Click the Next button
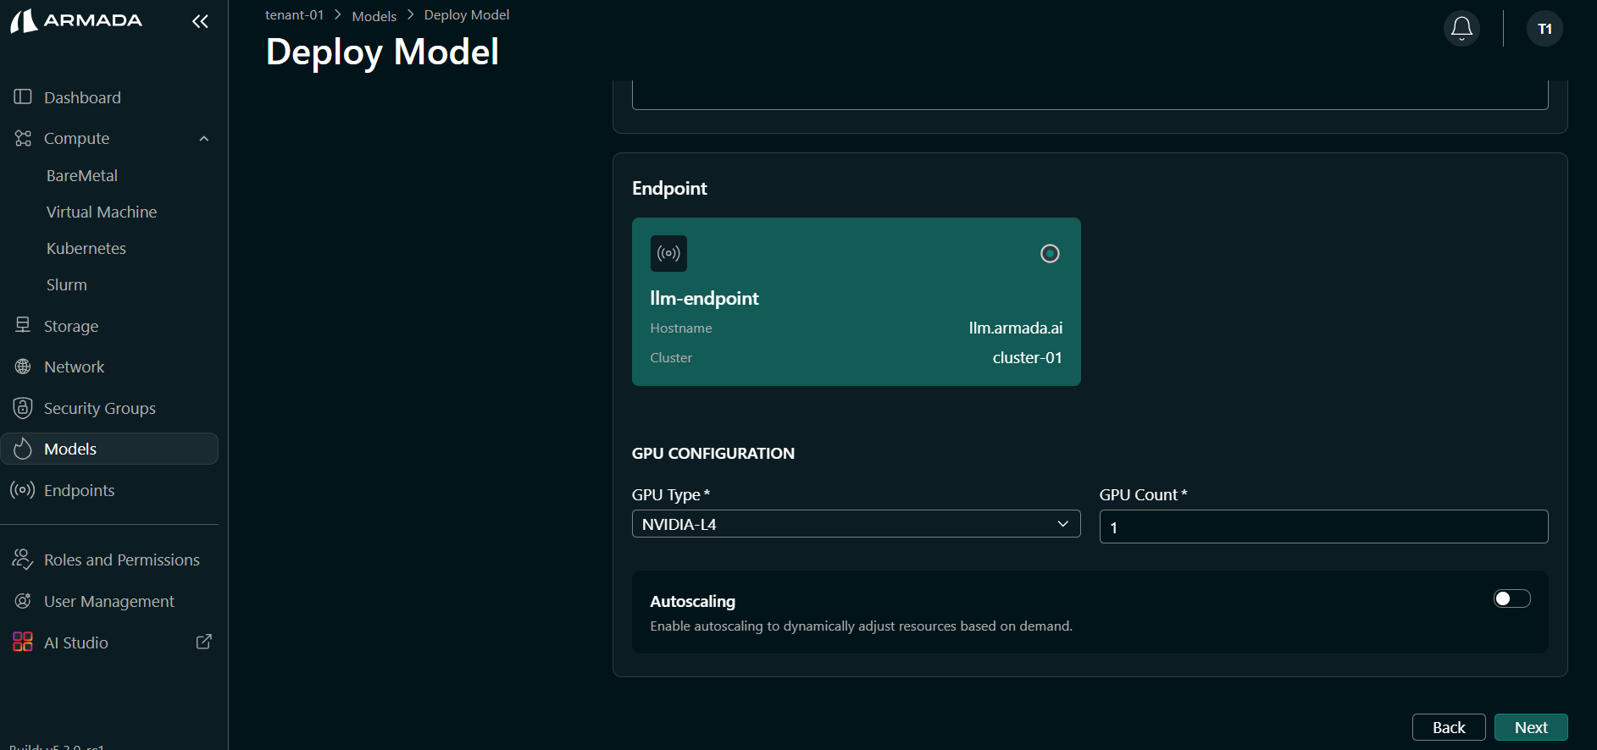This screenshot has width=1597, height=750. click(1531, 727)
